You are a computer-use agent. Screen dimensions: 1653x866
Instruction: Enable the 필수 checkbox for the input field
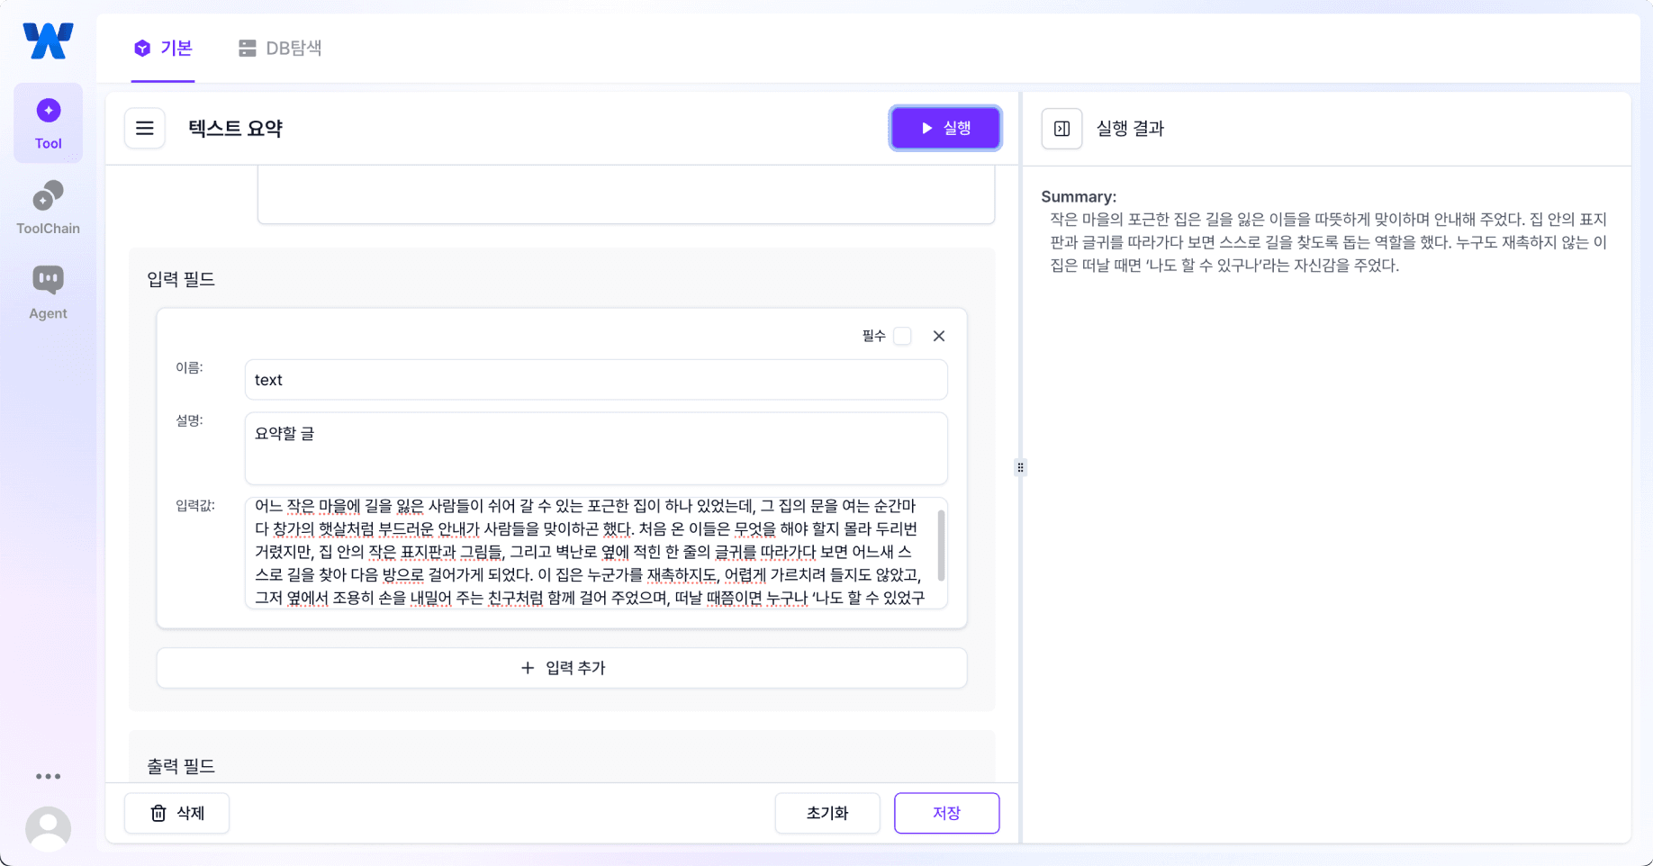[902, 335]
